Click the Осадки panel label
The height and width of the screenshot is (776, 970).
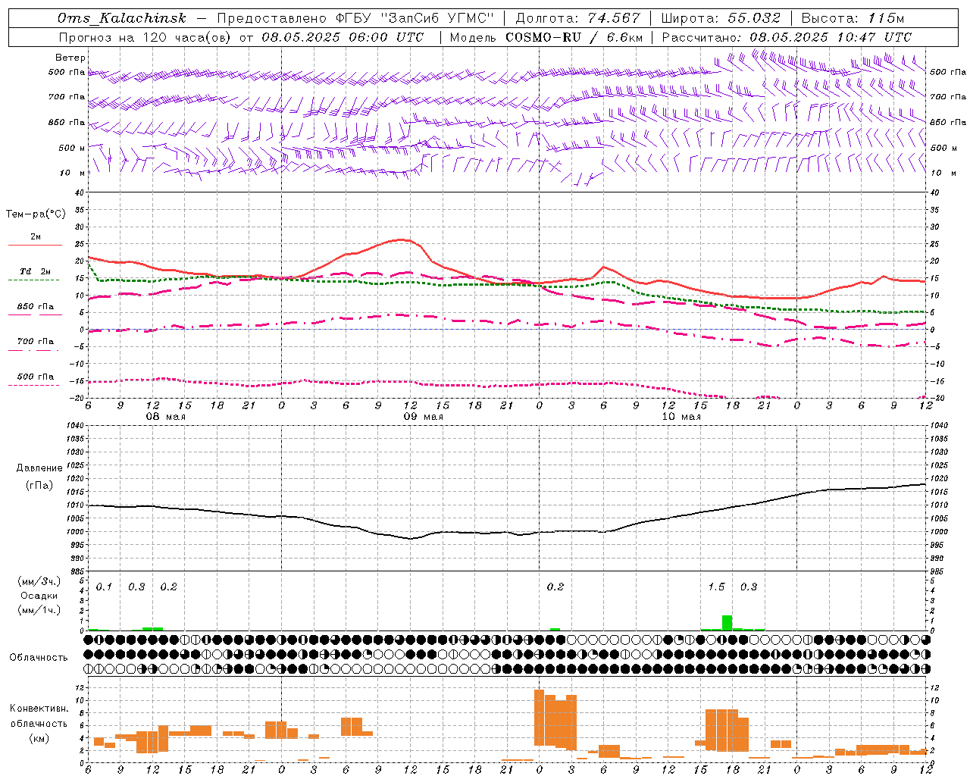tap(39, 596)
